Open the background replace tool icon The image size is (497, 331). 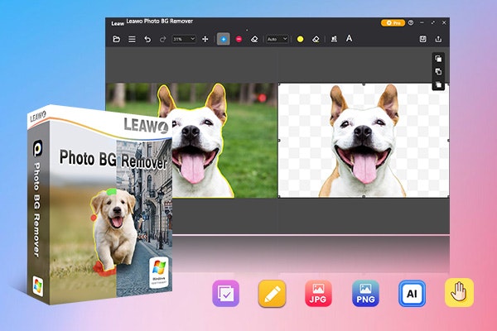coord(334,39)
